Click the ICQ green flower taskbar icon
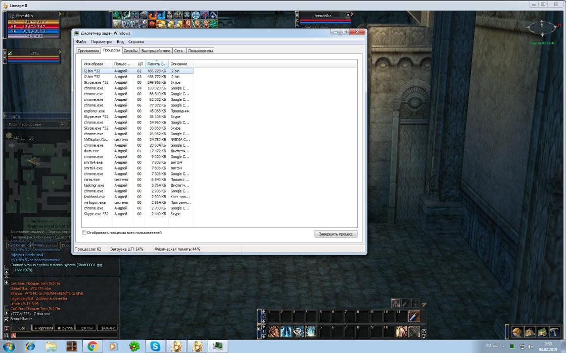The image size is (566, 353). 134,346
